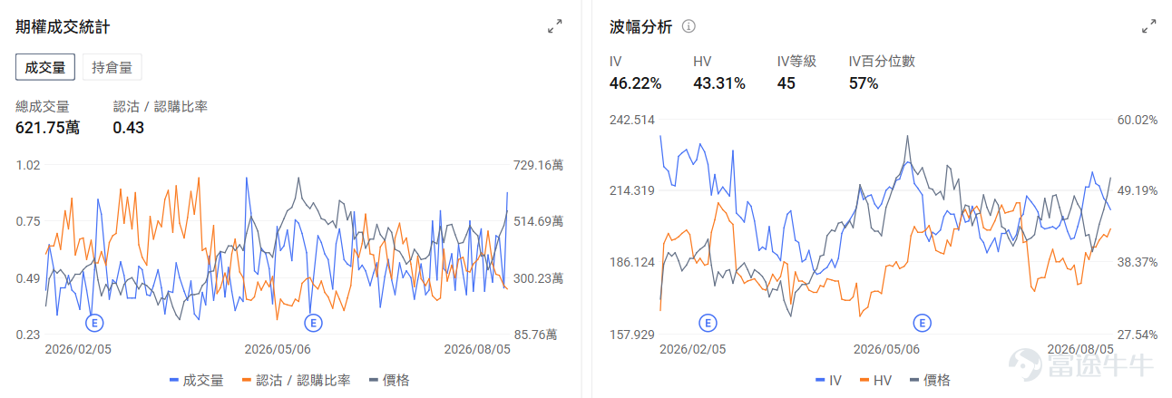The height and width of the screenshot is (398, 1172).
Task: Toggle the 認沽 / 認購比率 legend series
Action: pos(296,380)
